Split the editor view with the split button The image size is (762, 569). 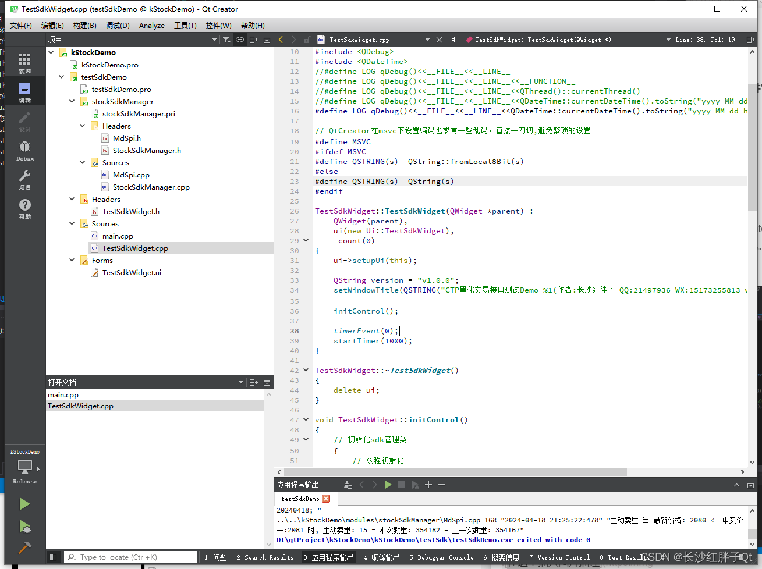click(x=750, y=40)
